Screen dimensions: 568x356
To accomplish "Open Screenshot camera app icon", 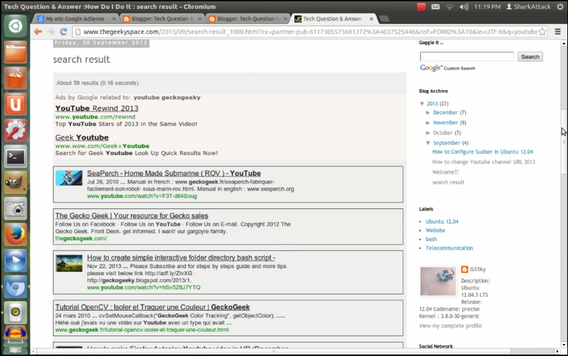I will [15, 208].
